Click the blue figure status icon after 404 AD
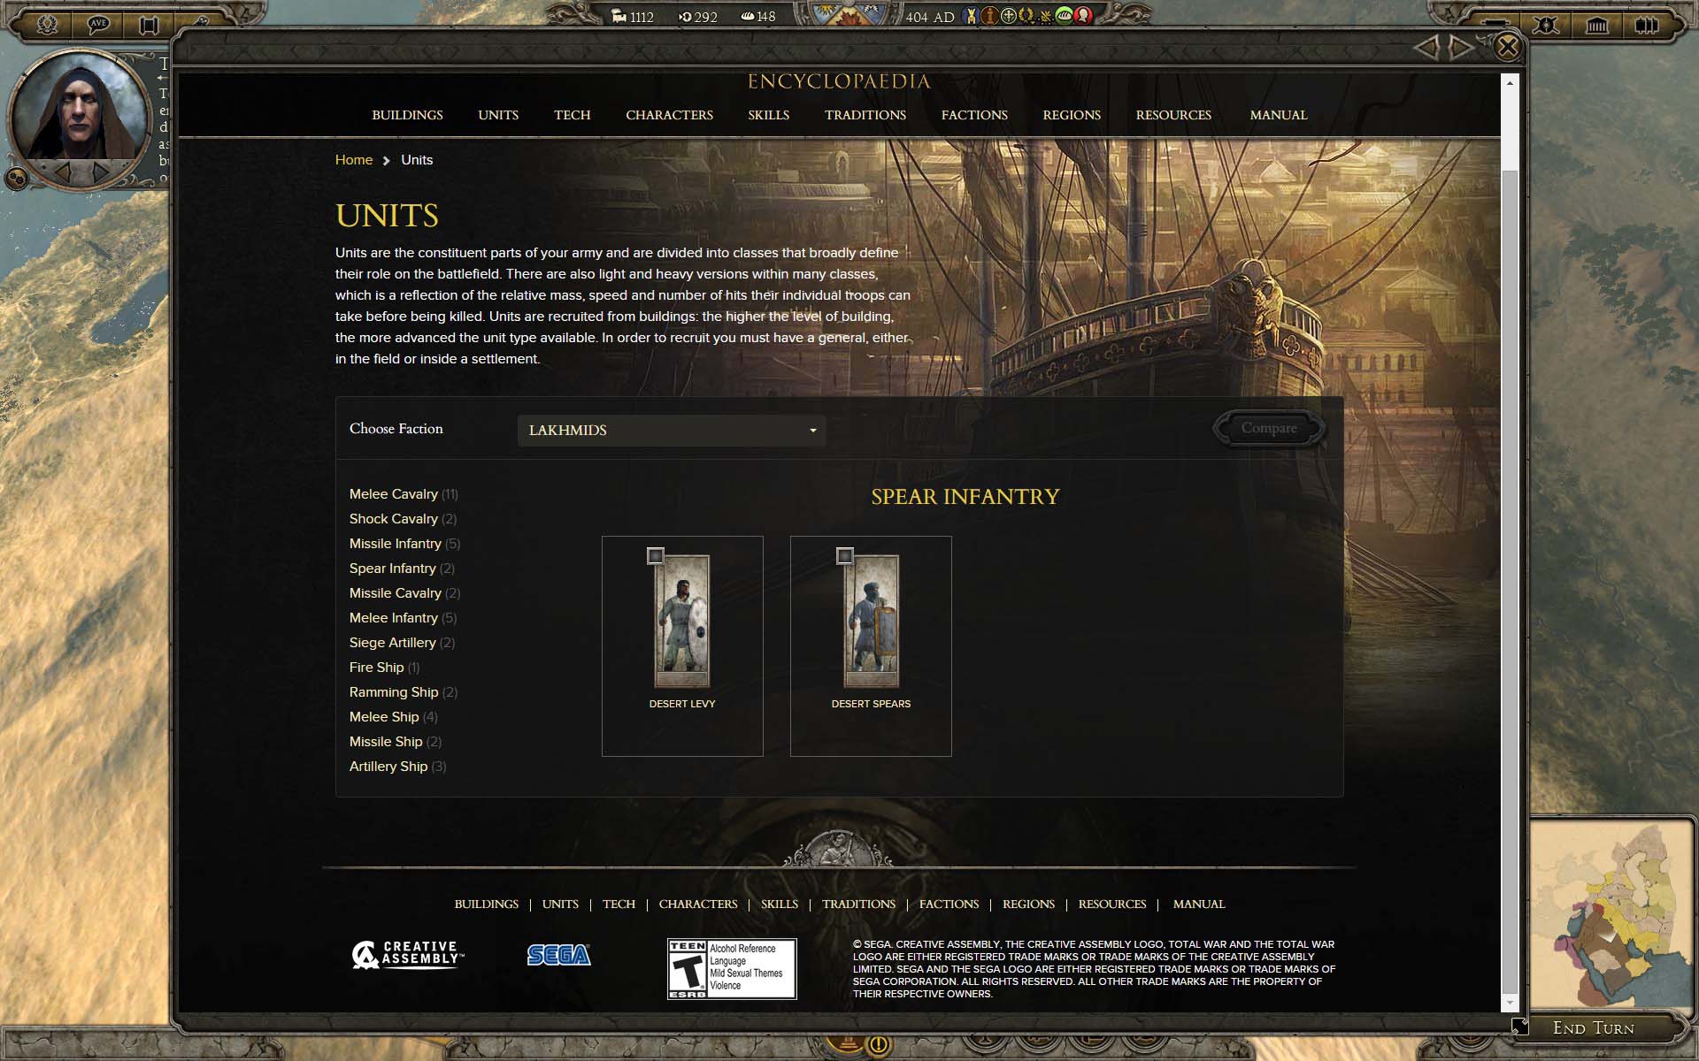This screenshot has width=1699, height=1061. (972, 15)
